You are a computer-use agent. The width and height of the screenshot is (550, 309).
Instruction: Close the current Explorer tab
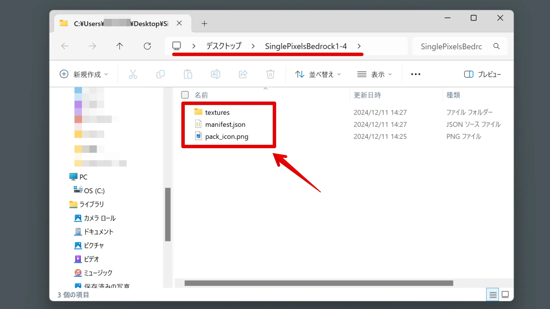point(179,23)
